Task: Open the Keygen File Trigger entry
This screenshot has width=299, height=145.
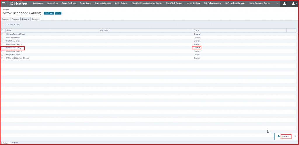Action: pos(13,54)
